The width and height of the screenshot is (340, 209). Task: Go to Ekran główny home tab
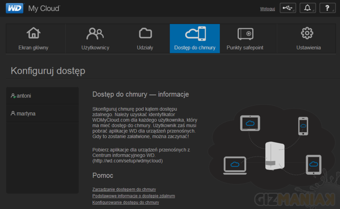coord(34,39)
